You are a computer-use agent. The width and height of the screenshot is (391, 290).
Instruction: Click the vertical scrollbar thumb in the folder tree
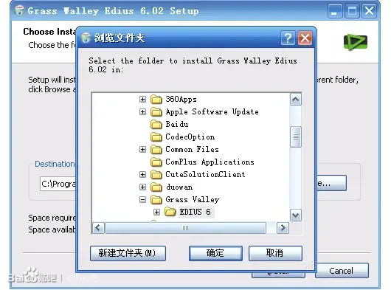pyautogui.click(x=296, y=137)
